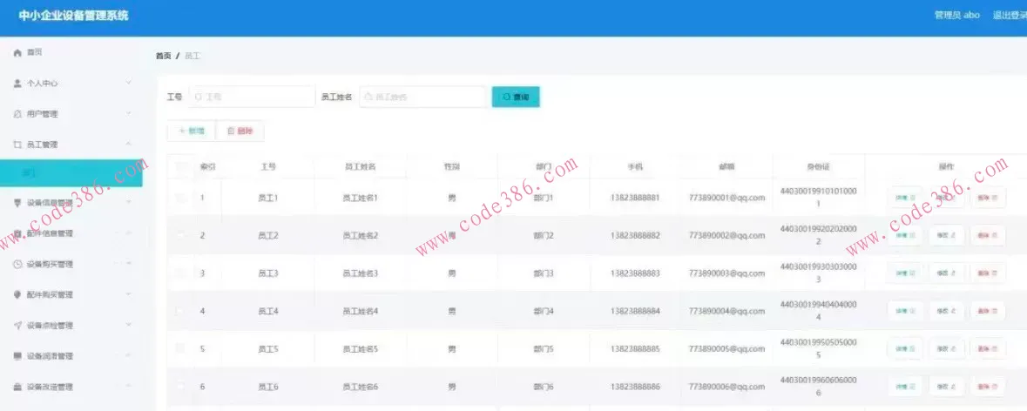Click 删除 button for row 员工5

pos(988,349)
